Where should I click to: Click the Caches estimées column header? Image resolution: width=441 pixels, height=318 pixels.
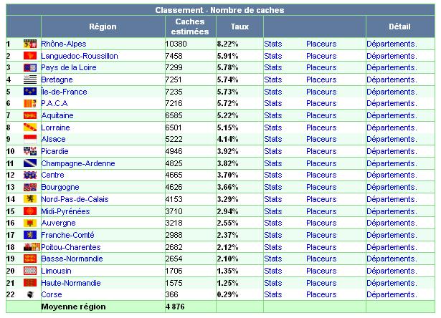pos(189,26)
